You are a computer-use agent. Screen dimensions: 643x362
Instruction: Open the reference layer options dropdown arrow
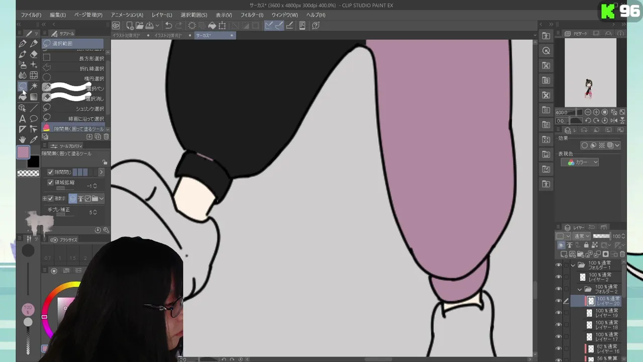point(101,199)
